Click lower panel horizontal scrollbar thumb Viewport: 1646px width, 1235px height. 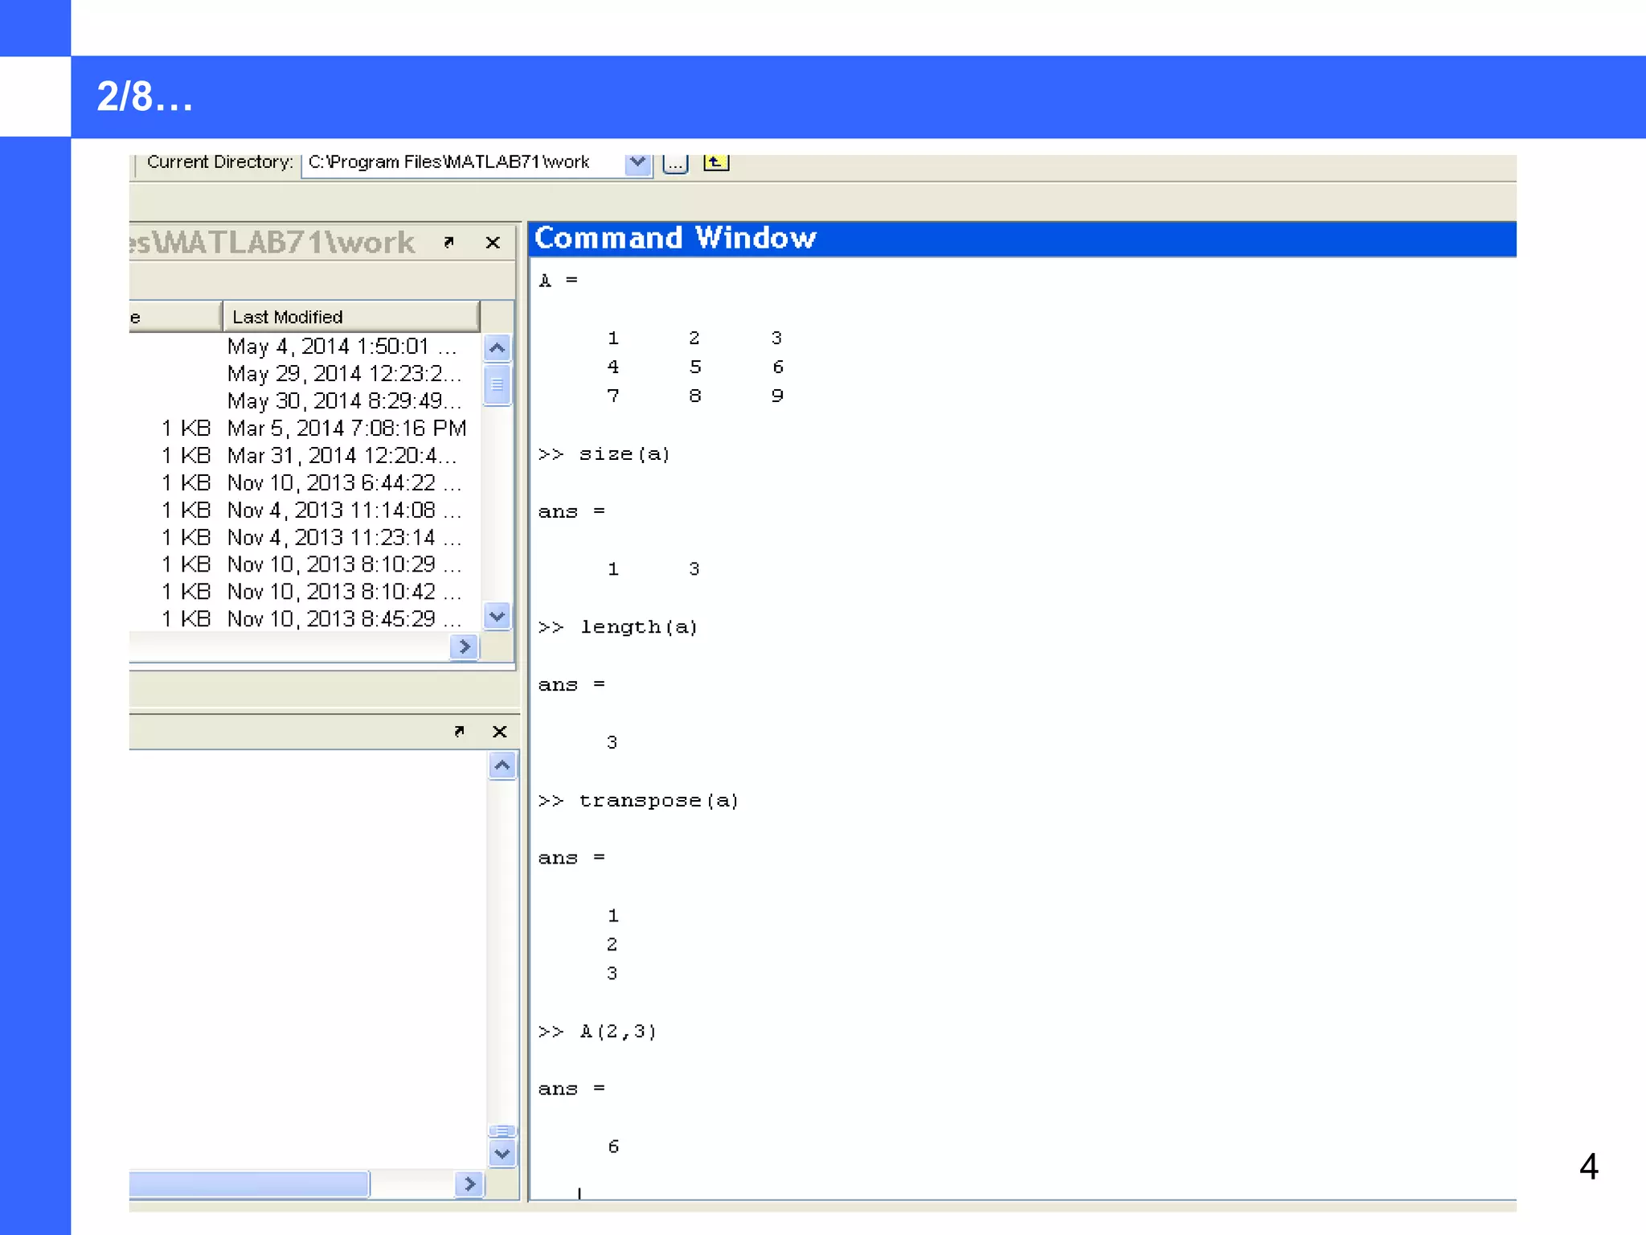(248, 1184)
